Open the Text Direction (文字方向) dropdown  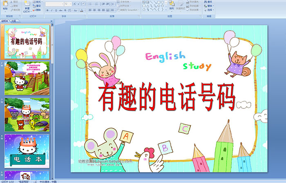[124, 2]
